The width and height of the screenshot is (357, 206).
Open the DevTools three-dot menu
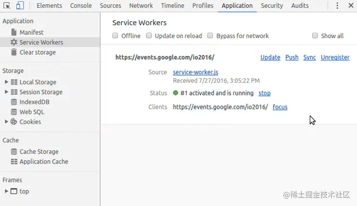[x=337, y=5]
